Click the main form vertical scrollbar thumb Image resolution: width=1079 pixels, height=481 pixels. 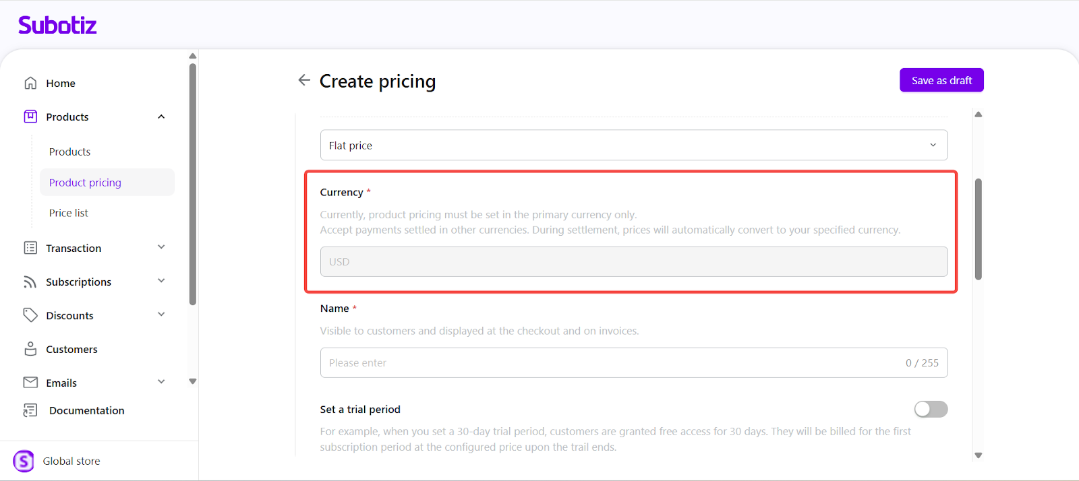pos(978,229)
